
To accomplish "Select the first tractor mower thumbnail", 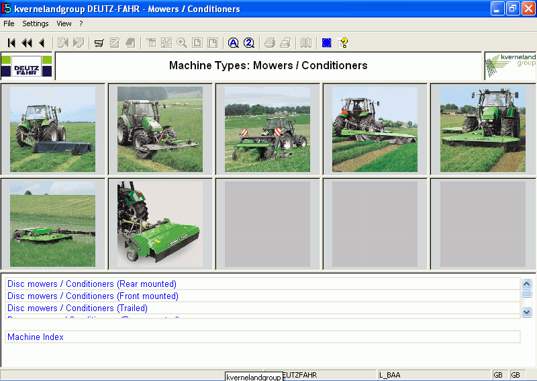I will (x=53, y=129).
